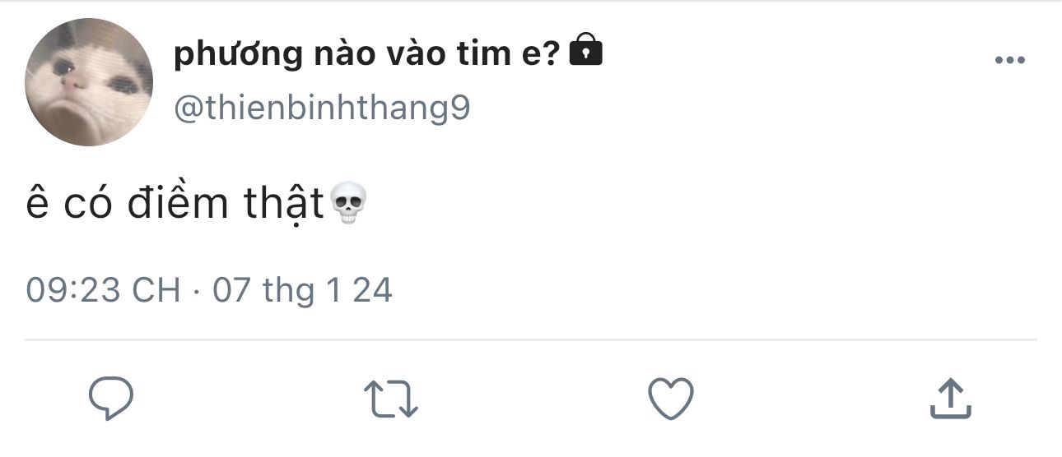Like the tweet with the heart icon

pos(670,399)
